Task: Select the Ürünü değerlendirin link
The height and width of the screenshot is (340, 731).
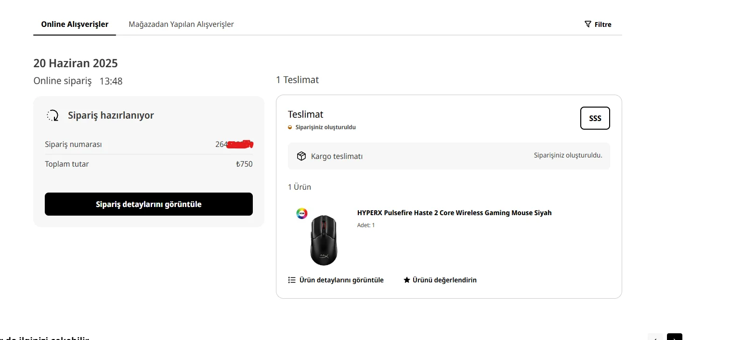Action: point(444,280)
